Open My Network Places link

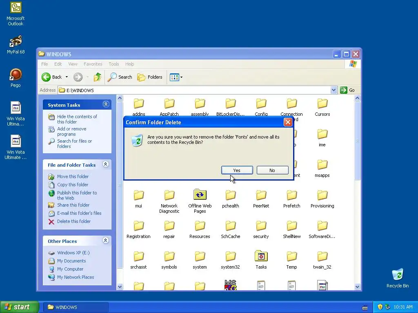tap(76, 277)
